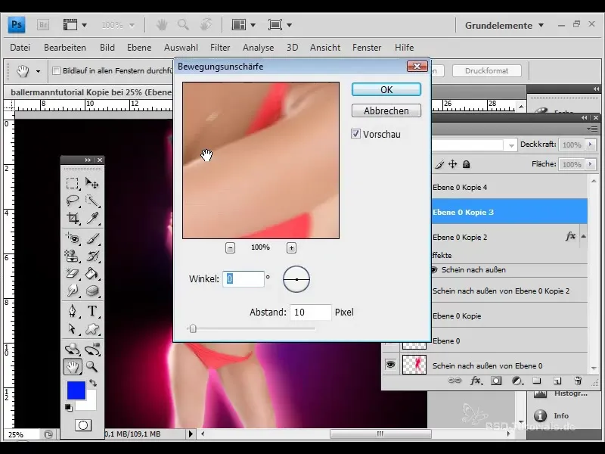Enable Bildlauf in allen Fenstern checkbox
Image resolution: width=605 pixels, height=454 pixels.
tap(56, 70)
